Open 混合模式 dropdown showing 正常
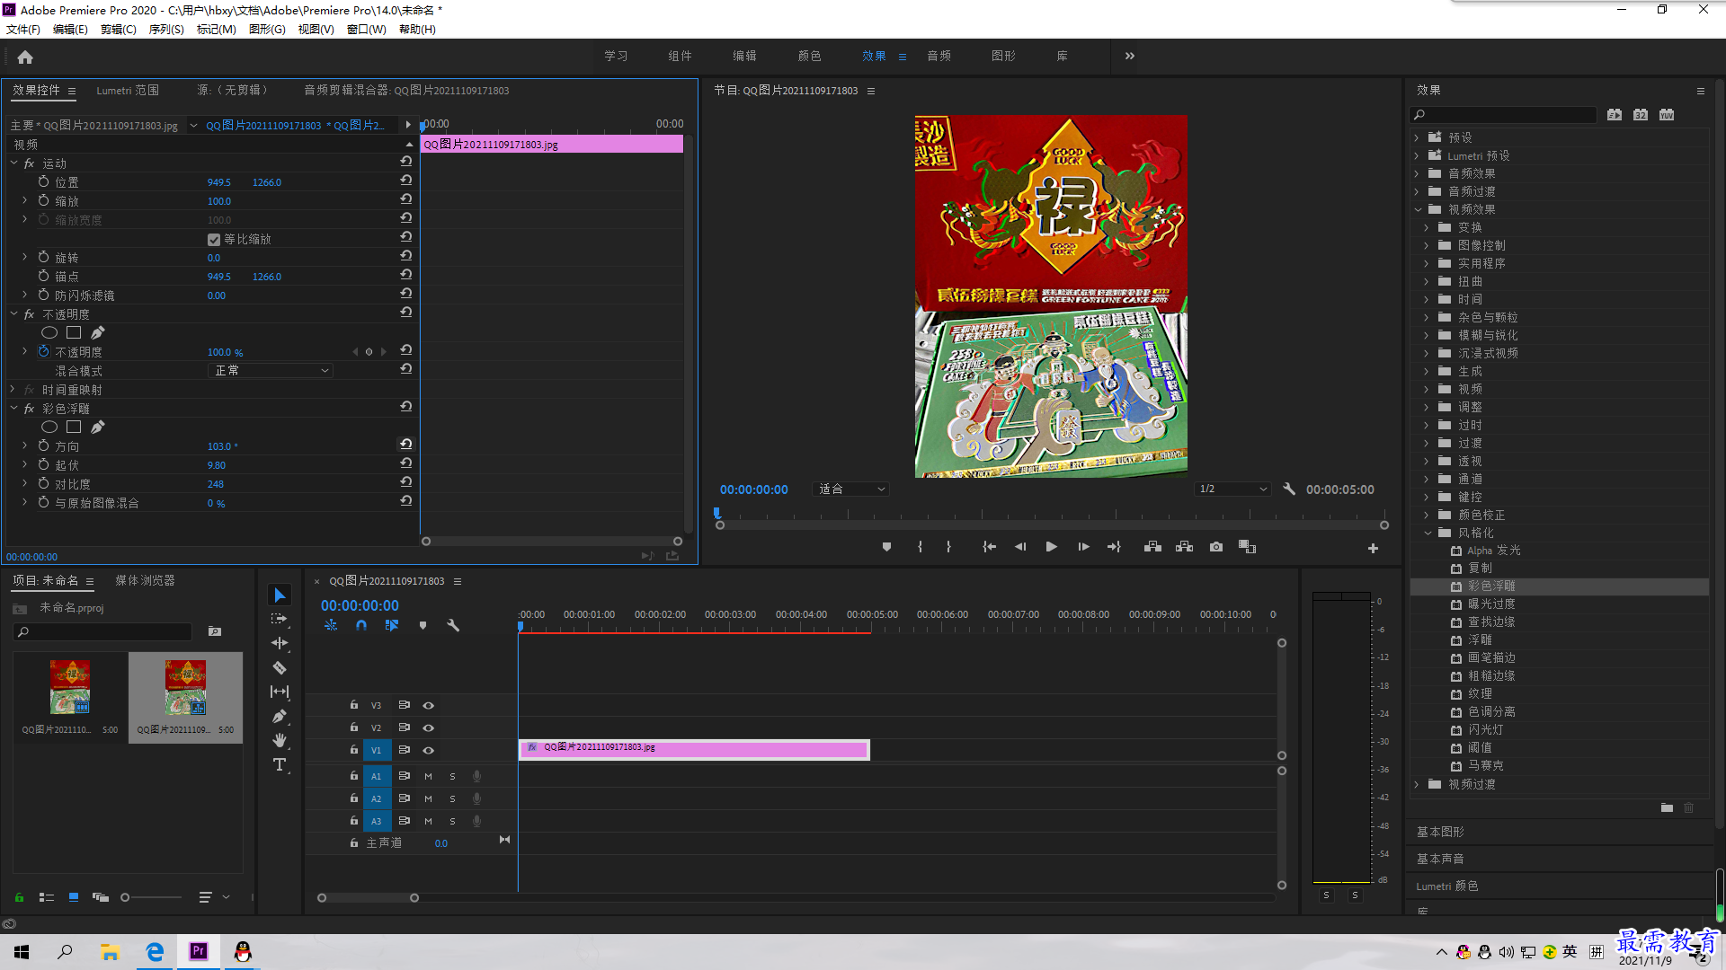Screen dimensions: 1726x970 tap(271, 370)
